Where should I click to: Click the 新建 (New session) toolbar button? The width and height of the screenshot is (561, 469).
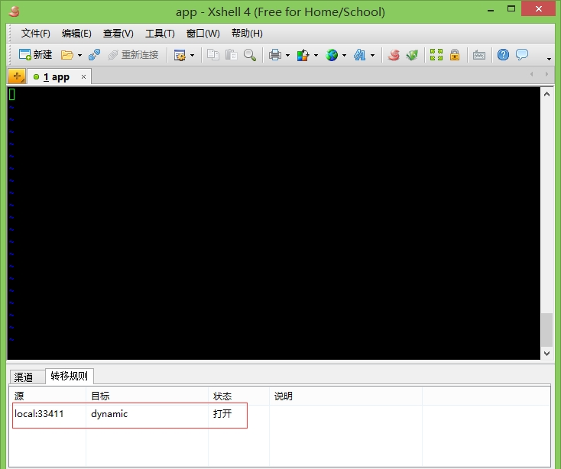[35, 55]
